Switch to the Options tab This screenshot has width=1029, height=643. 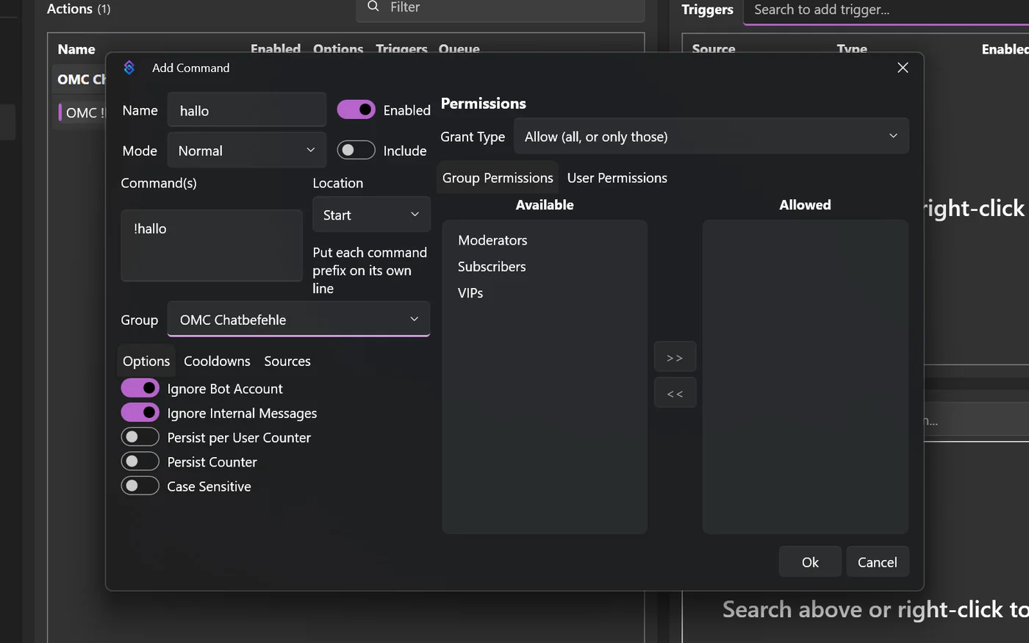tap(146, 361)
